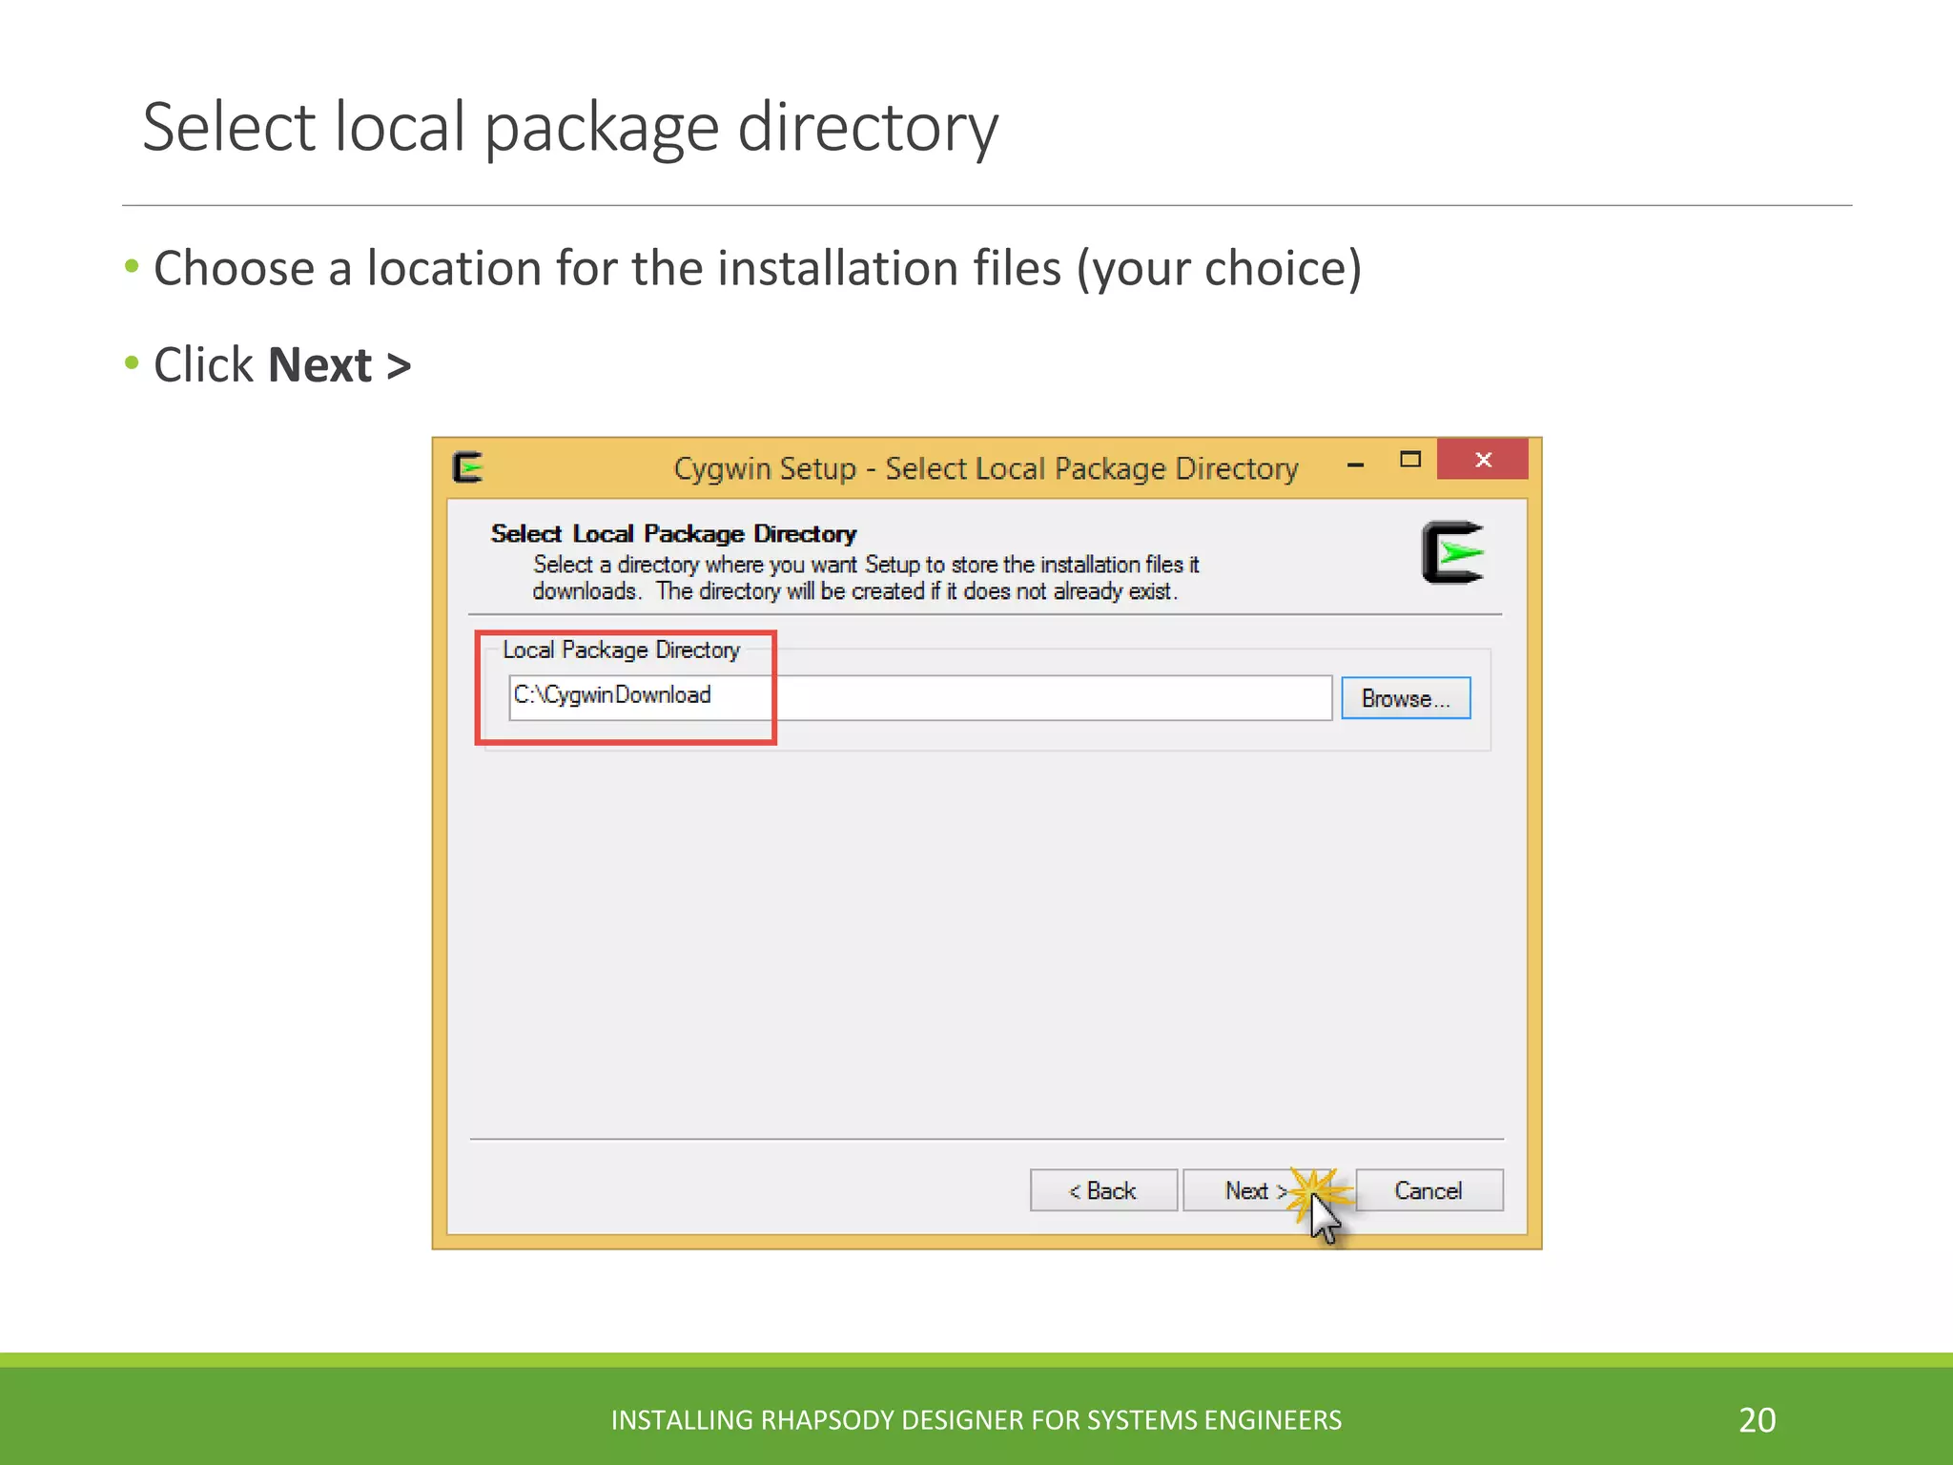Maximize the Cygwin Setup window
The height and width of the screenshot is (1465, 1953).
[1409, 460]
